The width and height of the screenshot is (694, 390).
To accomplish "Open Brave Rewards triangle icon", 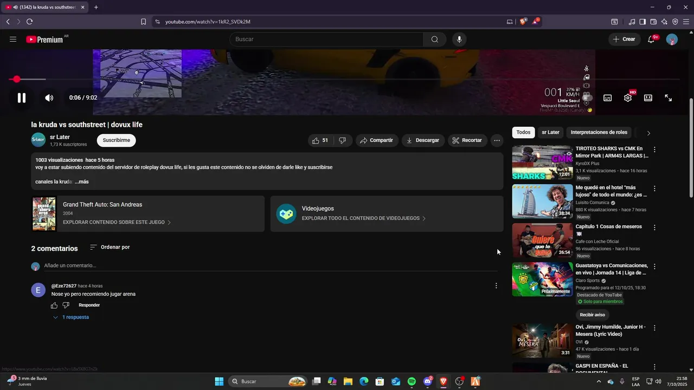I will [536, 22].
